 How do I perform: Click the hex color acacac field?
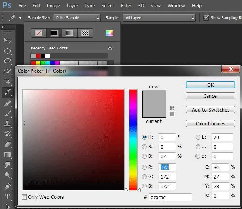click(170, 197)
